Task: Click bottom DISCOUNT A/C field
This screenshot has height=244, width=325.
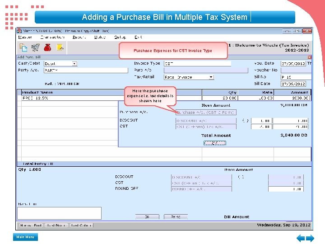Action: (201, 178)
